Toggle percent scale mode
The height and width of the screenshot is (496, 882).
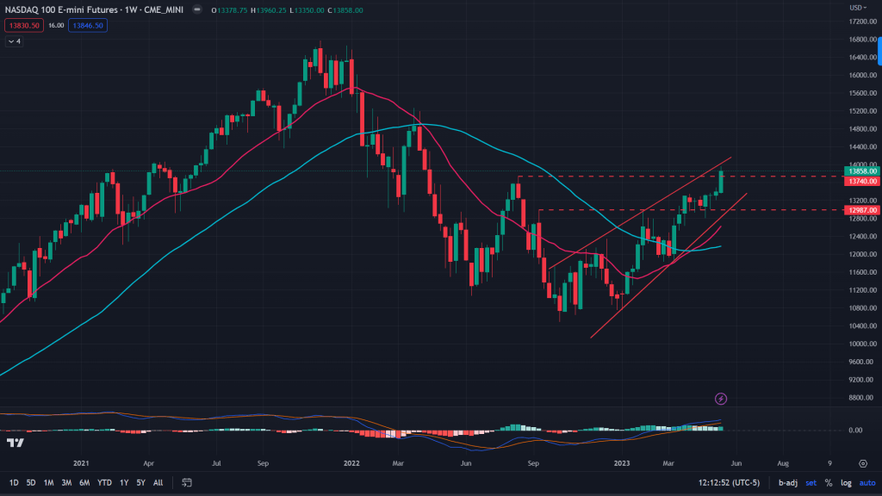click(x=829, y=482)
